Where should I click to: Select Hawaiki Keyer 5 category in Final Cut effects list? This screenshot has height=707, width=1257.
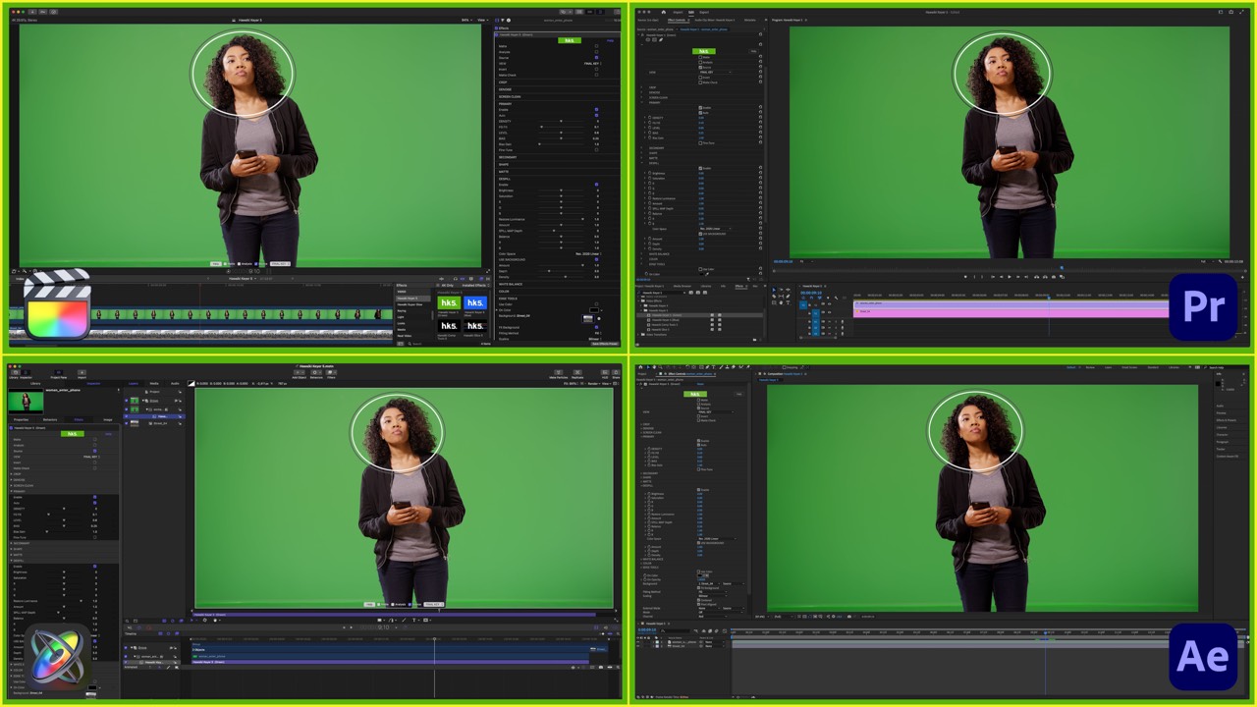click(412, 299)
